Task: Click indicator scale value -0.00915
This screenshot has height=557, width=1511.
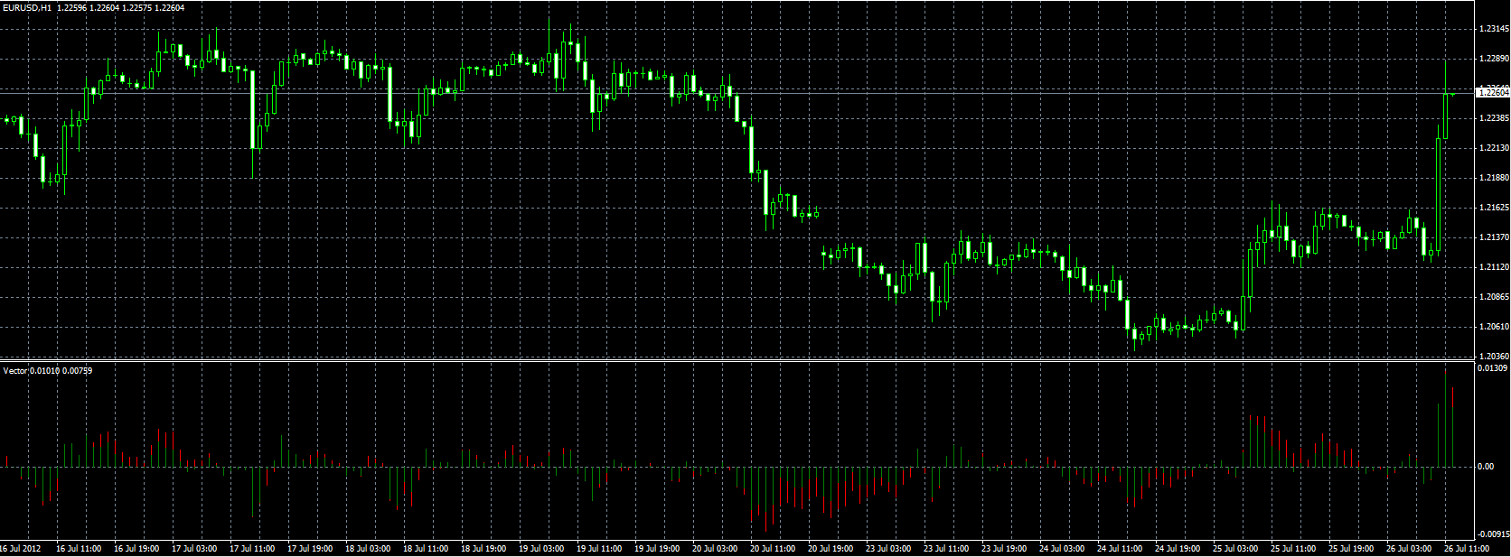Action: 1493,534
